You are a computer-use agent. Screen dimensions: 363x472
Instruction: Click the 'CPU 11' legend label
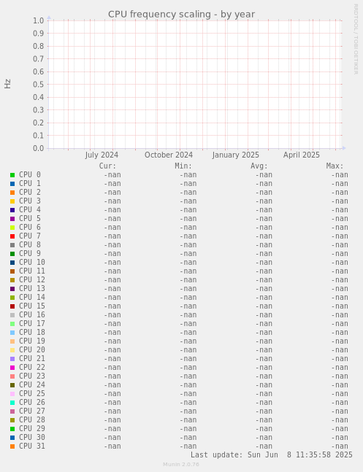tap(32, 271)
